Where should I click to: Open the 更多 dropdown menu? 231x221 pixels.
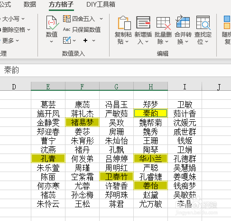click(x=17, y=40)
